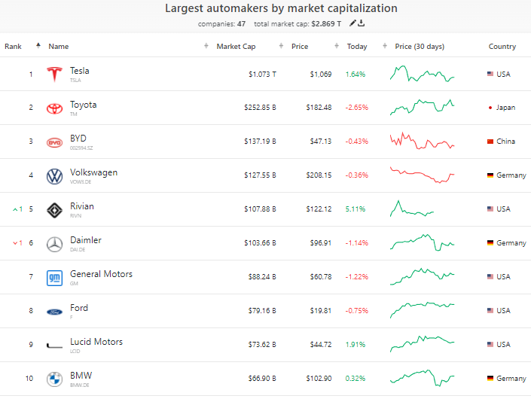
Task: Click the Toyota logo icon
Action: pos(53,108)
